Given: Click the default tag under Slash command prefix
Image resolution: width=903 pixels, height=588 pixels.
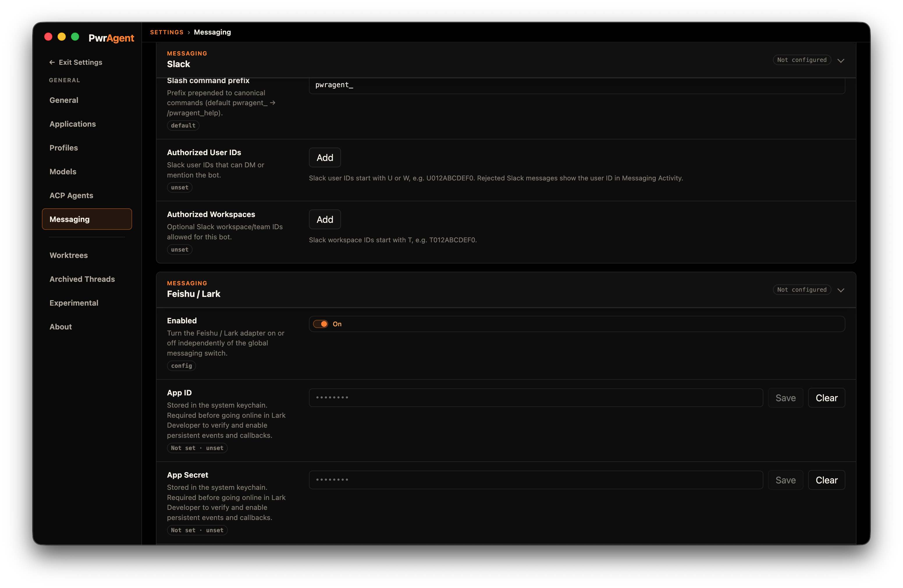Looking at the screenshot, I should (183, 126).
